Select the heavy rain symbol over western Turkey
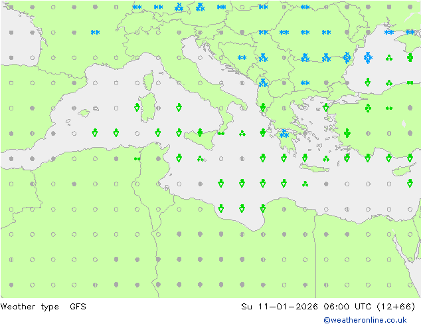Viewport: 421px width, 326px height. [x=347, y=133]
